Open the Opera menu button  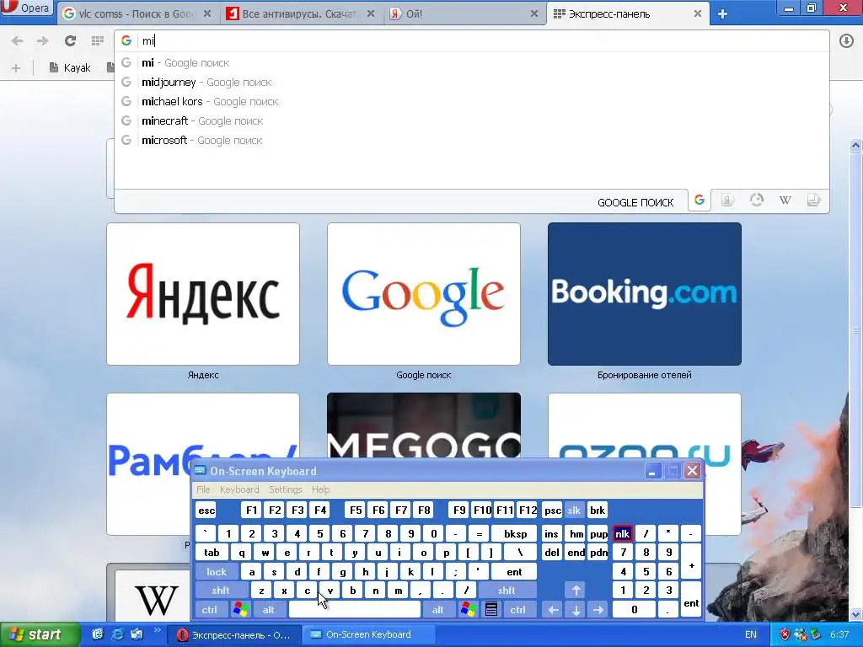(27, 8)
